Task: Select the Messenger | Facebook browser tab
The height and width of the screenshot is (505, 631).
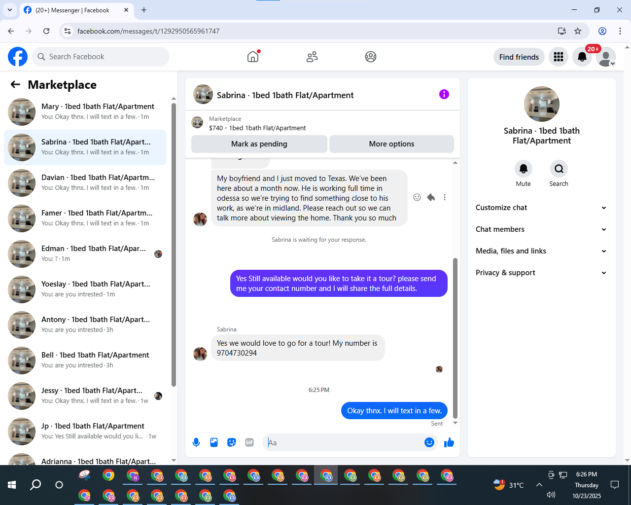Action: pyautogui.click(x=76, y=10)
